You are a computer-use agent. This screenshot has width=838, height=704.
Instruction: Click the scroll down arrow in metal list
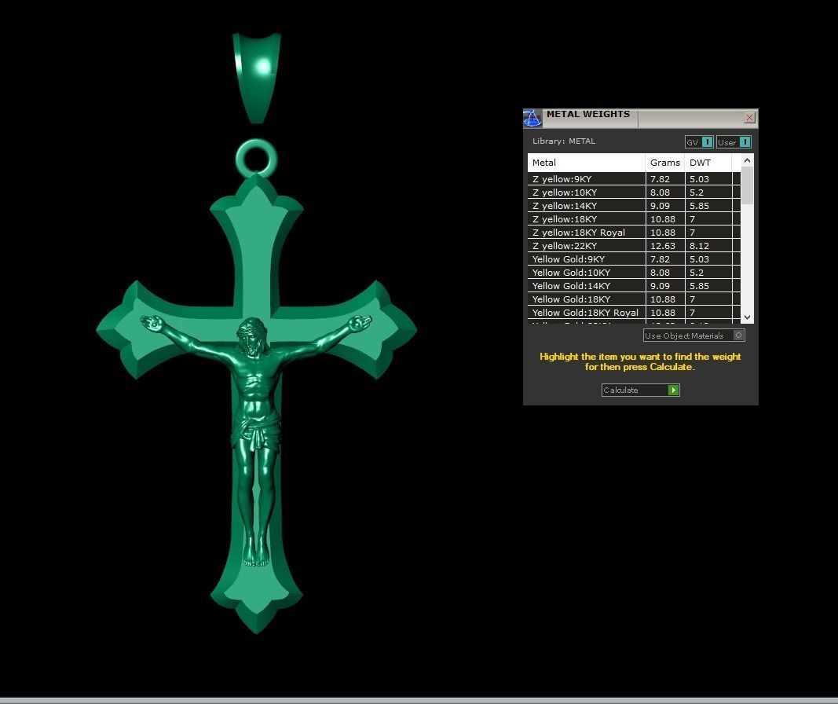[x=747, y=317]
